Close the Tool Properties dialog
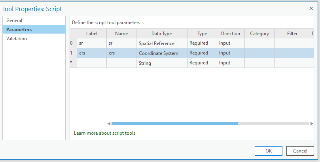 click(x=311, y=8)
